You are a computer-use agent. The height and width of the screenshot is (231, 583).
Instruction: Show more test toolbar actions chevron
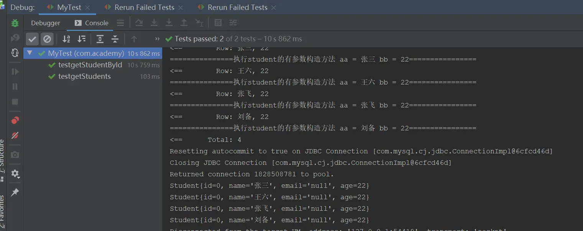(157, 39)
